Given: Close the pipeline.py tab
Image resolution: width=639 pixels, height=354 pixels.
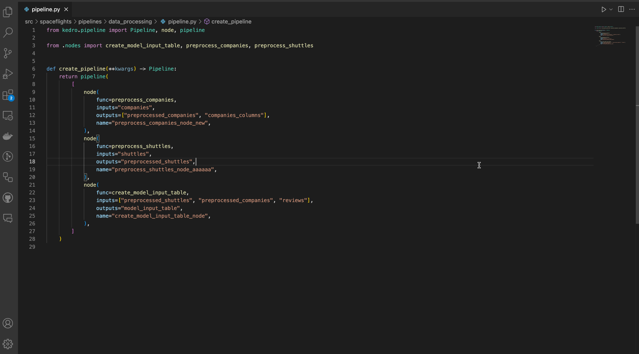Looking at the screenshot, I should coord(66,9).
